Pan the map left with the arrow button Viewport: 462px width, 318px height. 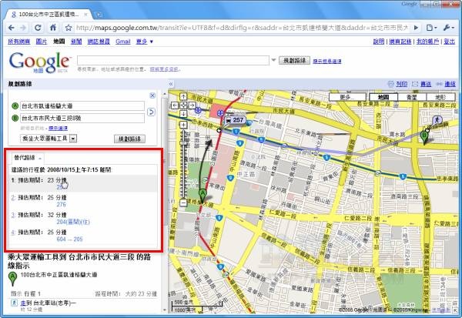(x=175, y=105)
